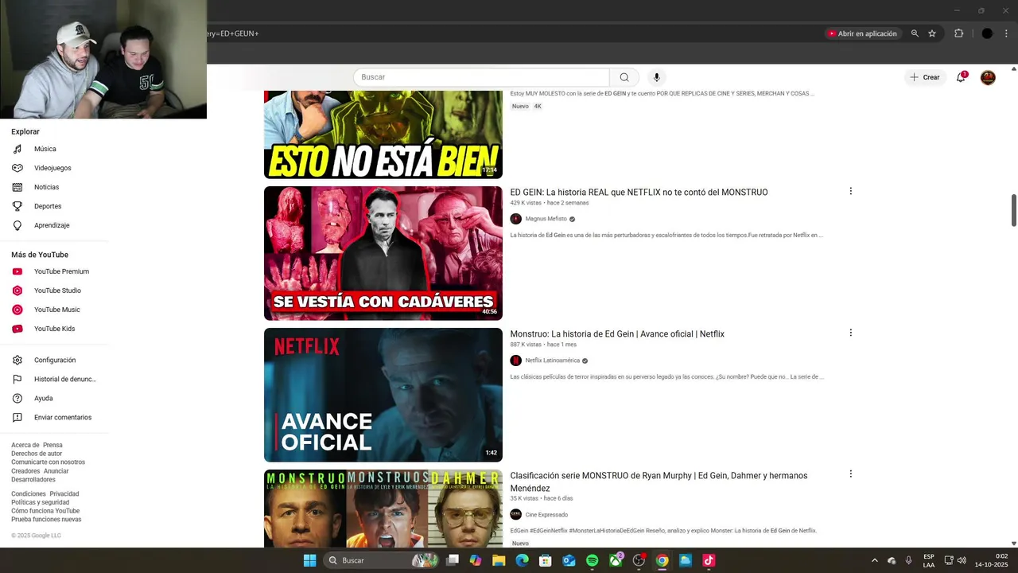Image resolution: width=1018 pixels, height=573 pixels.
Task: Open the Deportes trophy icon
Action: (17, 206)
